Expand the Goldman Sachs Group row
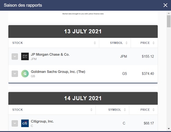The image size is (171, 132). [x=15, y=74]
